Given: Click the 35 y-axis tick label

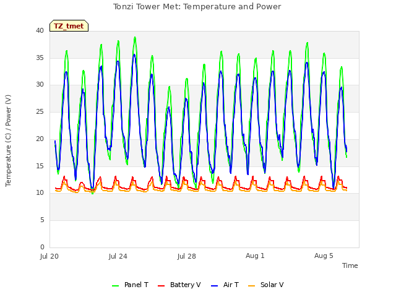Looking at the screenshot, I should (x=40, y=58).
